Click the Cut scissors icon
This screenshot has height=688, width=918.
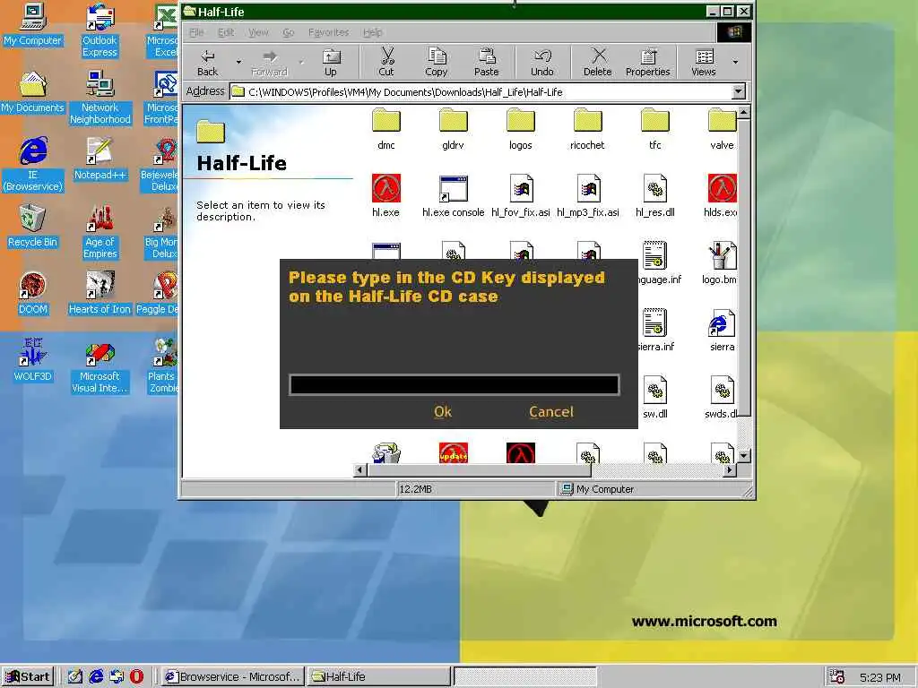click(386, 64)
